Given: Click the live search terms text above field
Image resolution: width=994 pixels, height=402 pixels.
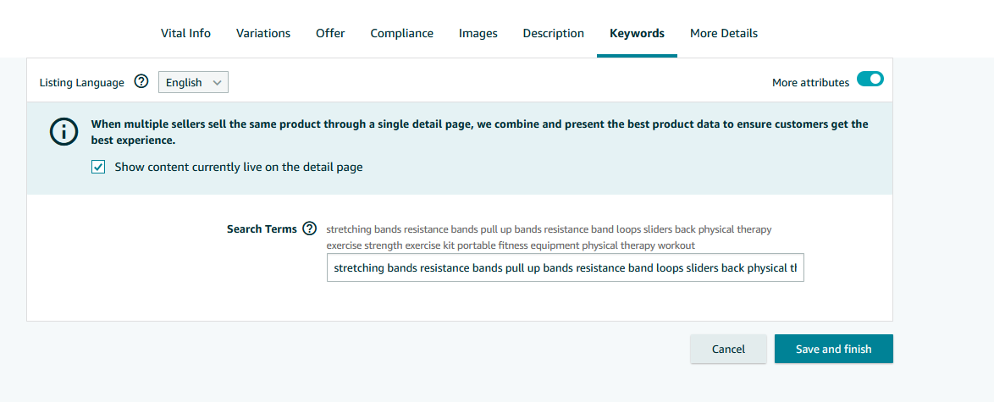Looking at the screenshot, I should 549,237.
